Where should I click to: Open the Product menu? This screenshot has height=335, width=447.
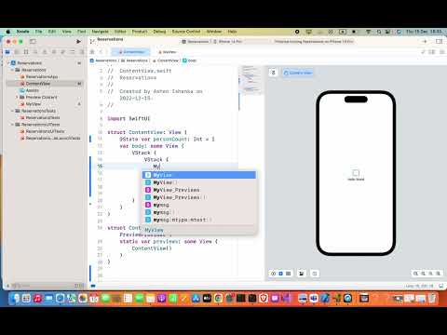tap(140, 32)
